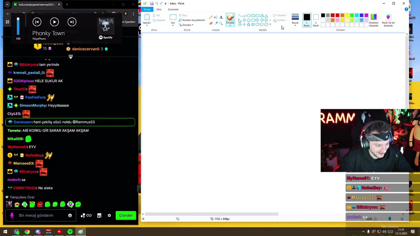Choose the red color swatch
This screenshot has width=420, height=236.
(x=337, y=15)
